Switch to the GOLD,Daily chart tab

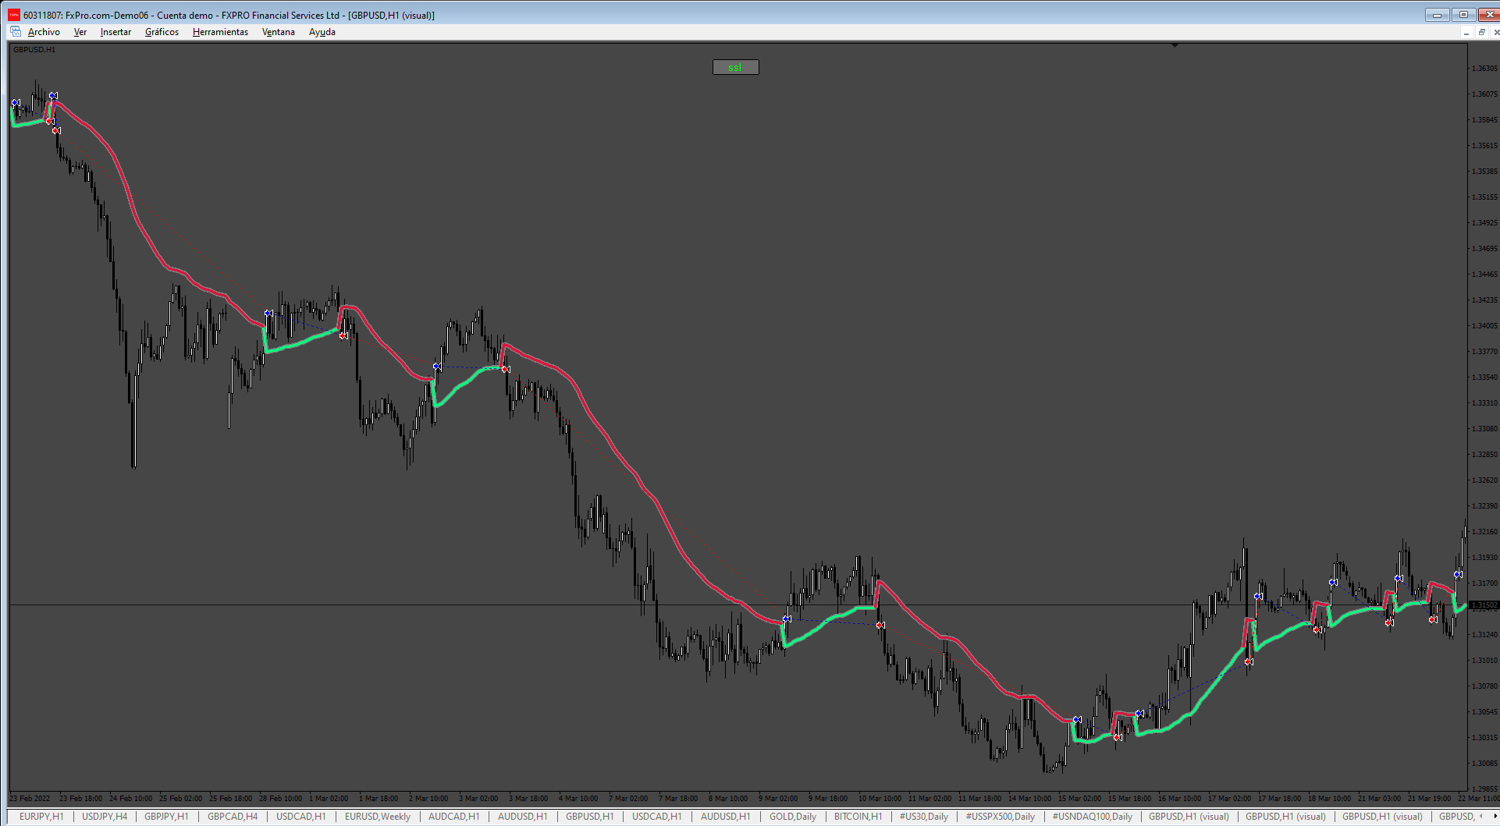click(793, 817)
